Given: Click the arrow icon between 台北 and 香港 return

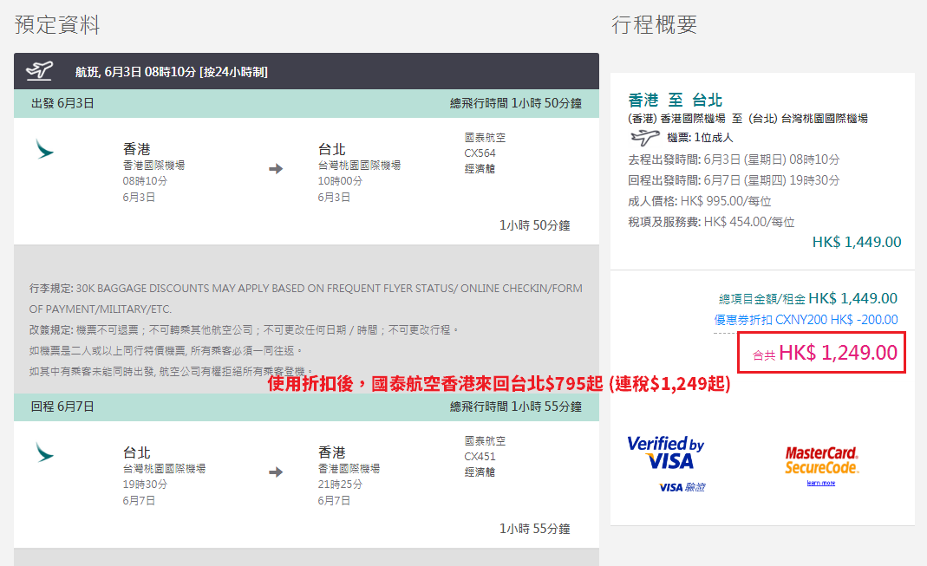Looking at the screenshot, I should pos(276,472).
